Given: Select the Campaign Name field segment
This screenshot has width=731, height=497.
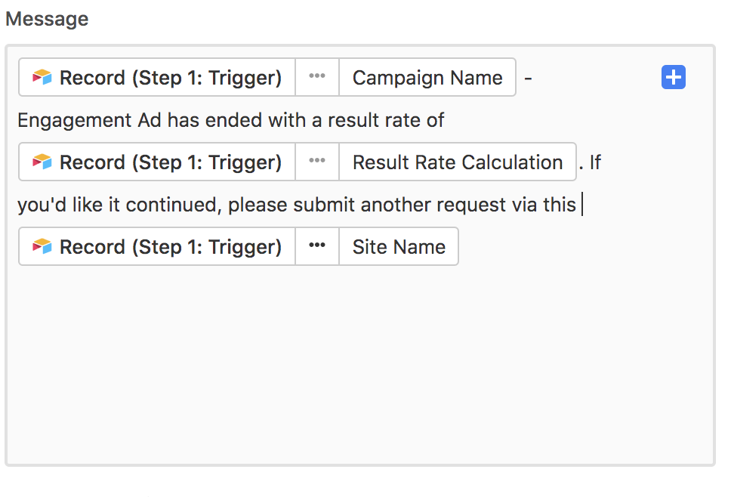Looking at the screenshot, I should click(427, 77).
